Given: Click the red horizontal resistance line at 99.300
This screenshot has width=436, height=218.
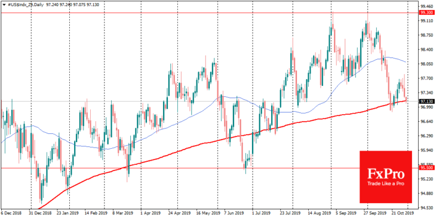Looking at the screenshot, I should 210,13.
